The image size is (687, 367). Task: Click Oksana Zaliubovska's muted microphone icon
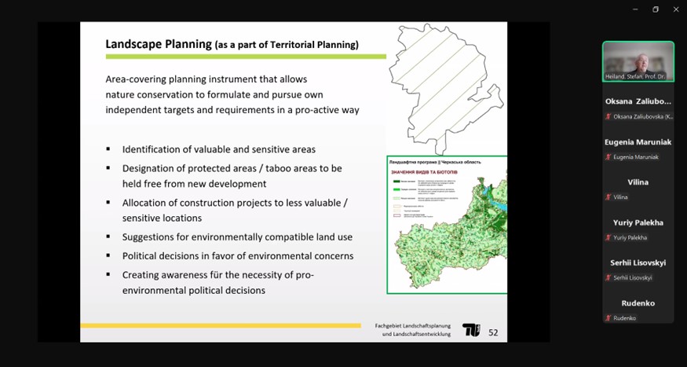click(x=608, y=117)
